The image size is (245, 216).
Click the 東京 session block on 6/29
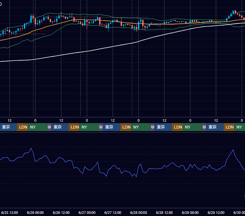(215, 127)
